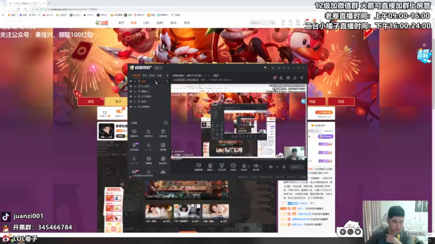
Task: Open watch history icon in Douyu header
Action: pos(283,22)
